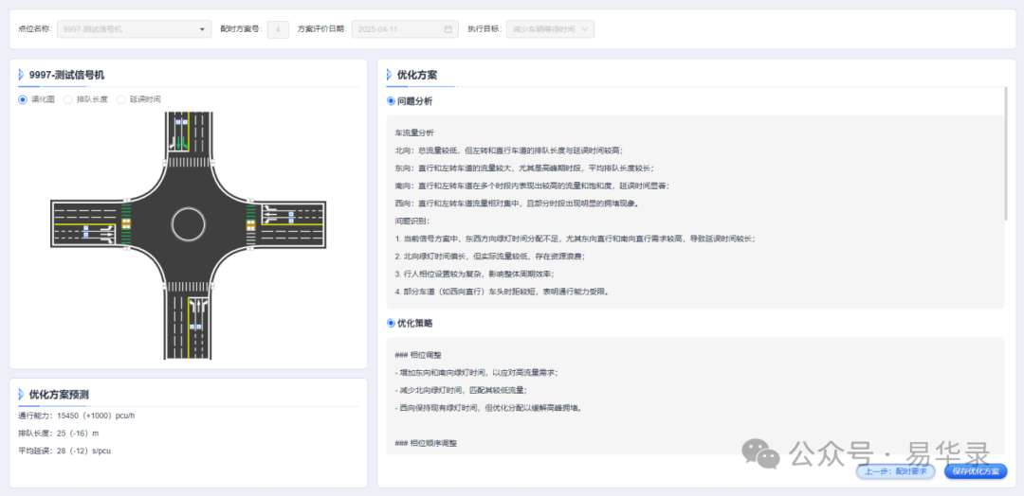Click the south zebra crosswalk in diagram
Screen dimensions: 1024x496
point(189,287)
